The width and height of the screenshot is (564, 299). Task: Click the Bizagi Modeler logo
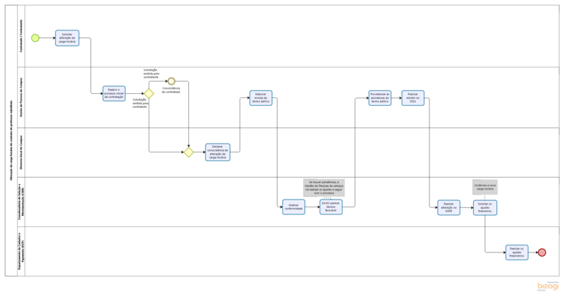coord(547,286)
